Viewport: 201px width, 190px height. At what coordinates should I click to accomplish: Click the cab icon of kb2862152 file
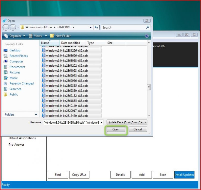pos(44,96)
